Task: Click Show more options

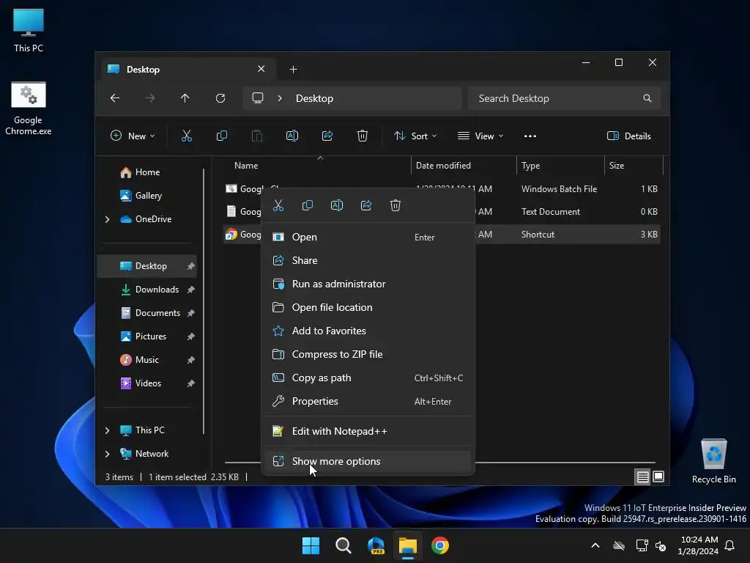Action: [368, 462]
